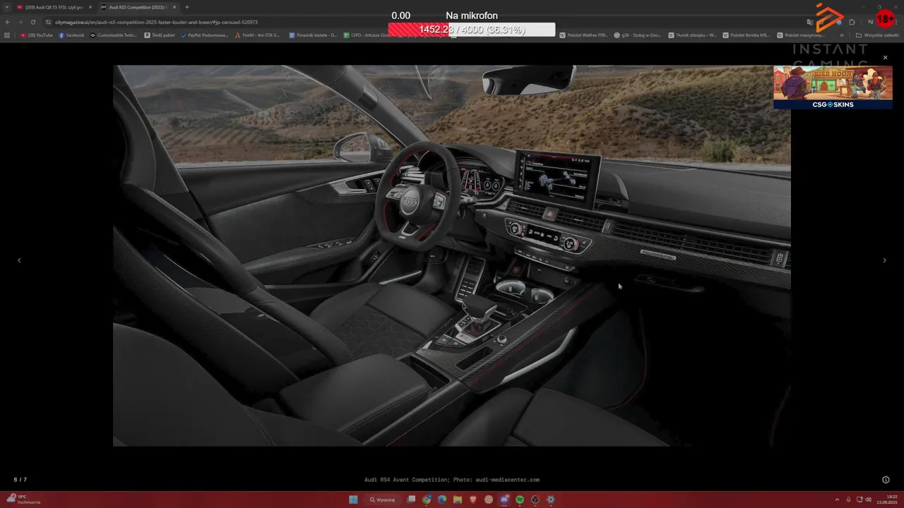The height and width of the screenshot is (508, 904).
Task: Open the Poradnik kadeta bookmark
Action: click(x=313, y=35)
